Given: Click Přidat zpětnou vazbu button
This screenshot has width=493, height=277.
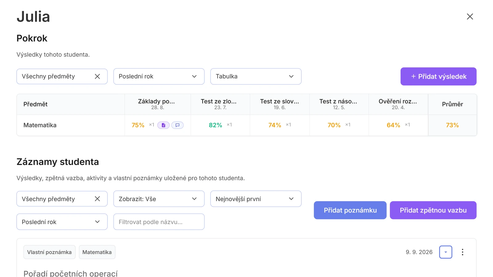Looking at the screenshot, I should click(433, 210).
